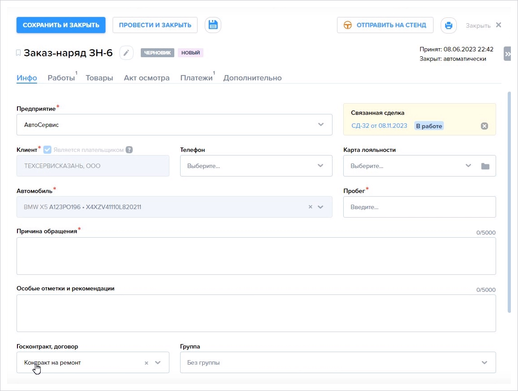518x391 pixels.
Task: Click the vertical scrollbar on the form
Action: pos(509,201)
